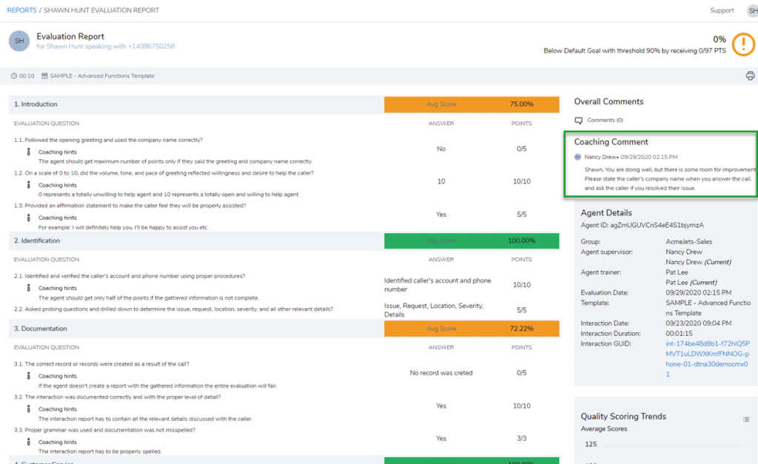Click the orange Avg Score bar for Introduction

point(472,104)
